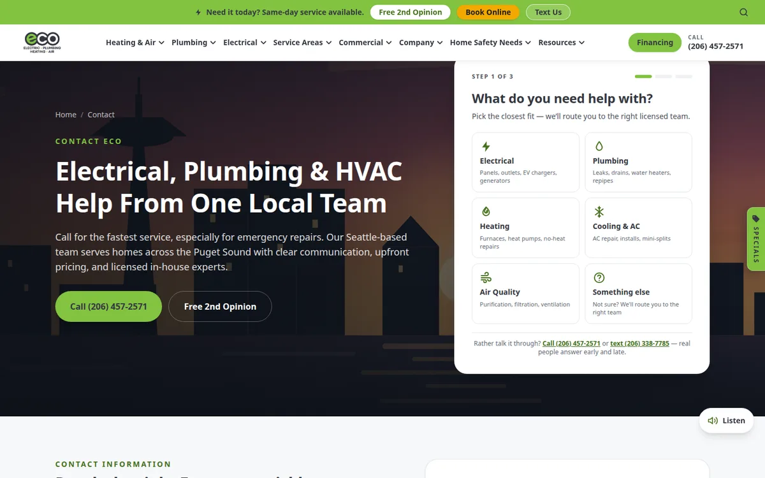The width and height of the screenshot is (765, 478).
Task: Expand the Electrical menu
Action: pos(245,43)
